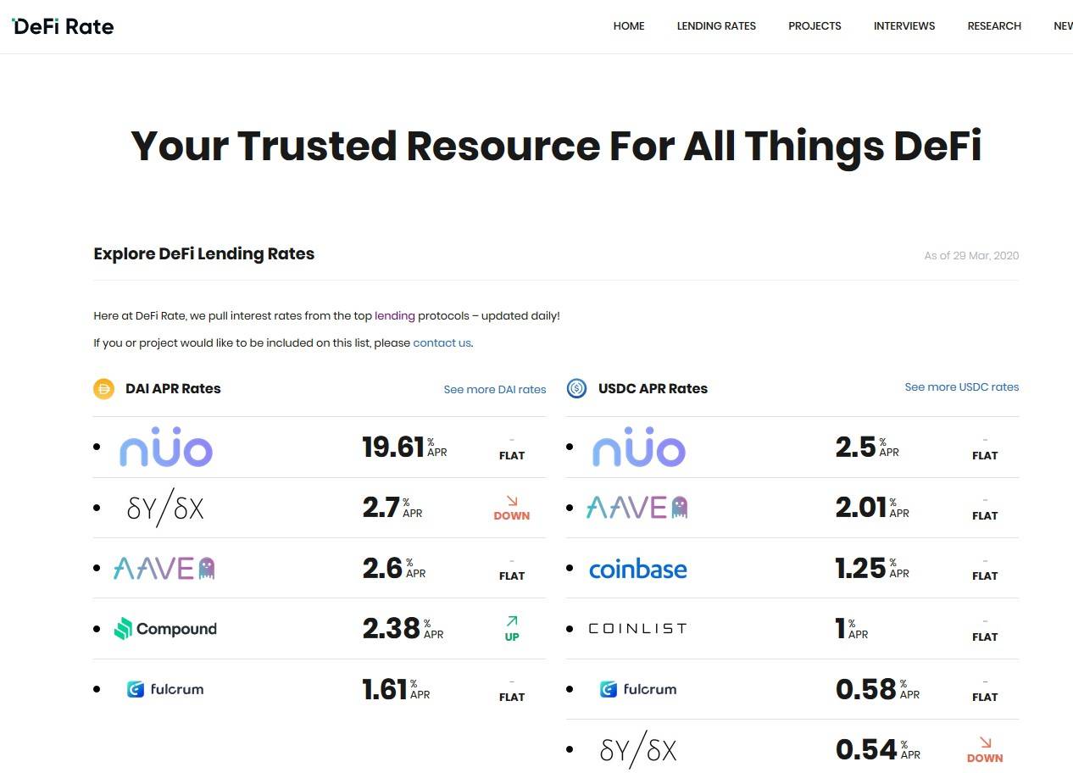
Task: Open 'See more USDC rates' link
Action: pyautogui.click(x=962, y=387)
